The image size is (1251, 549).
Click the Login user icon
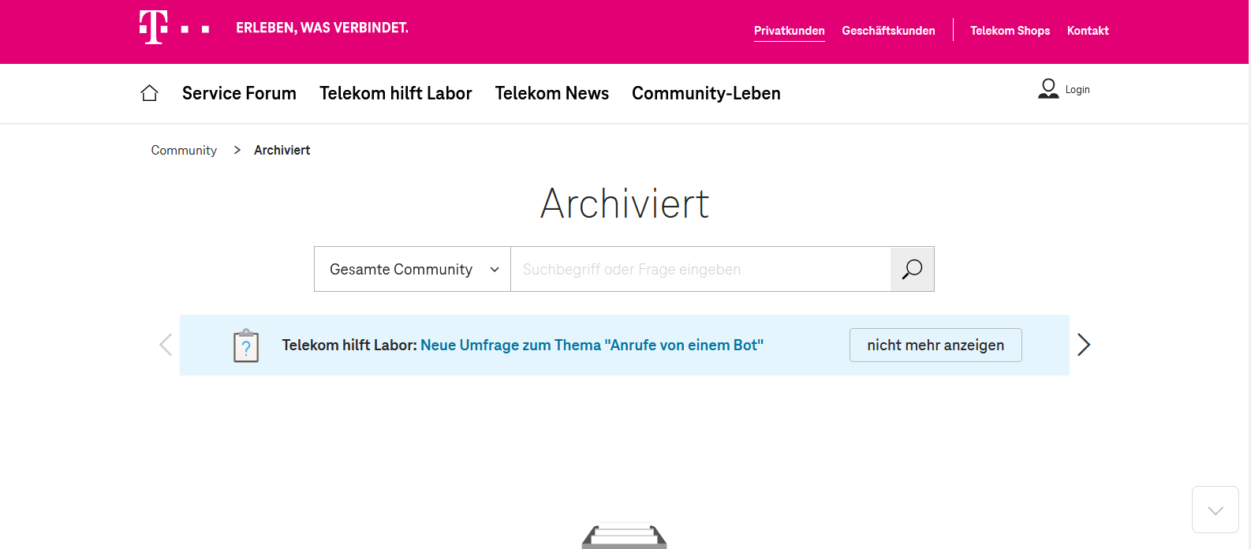point(1048,89)
